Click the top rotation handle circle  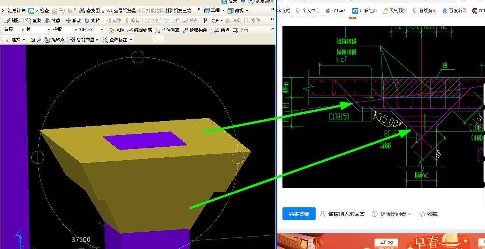(138, 57)
